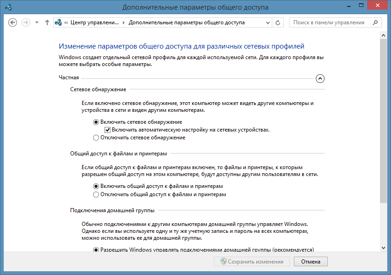The image size is (391, 275).
Task: Click the vertical scrollbar thumb
Action: click(x=383, y=121)
